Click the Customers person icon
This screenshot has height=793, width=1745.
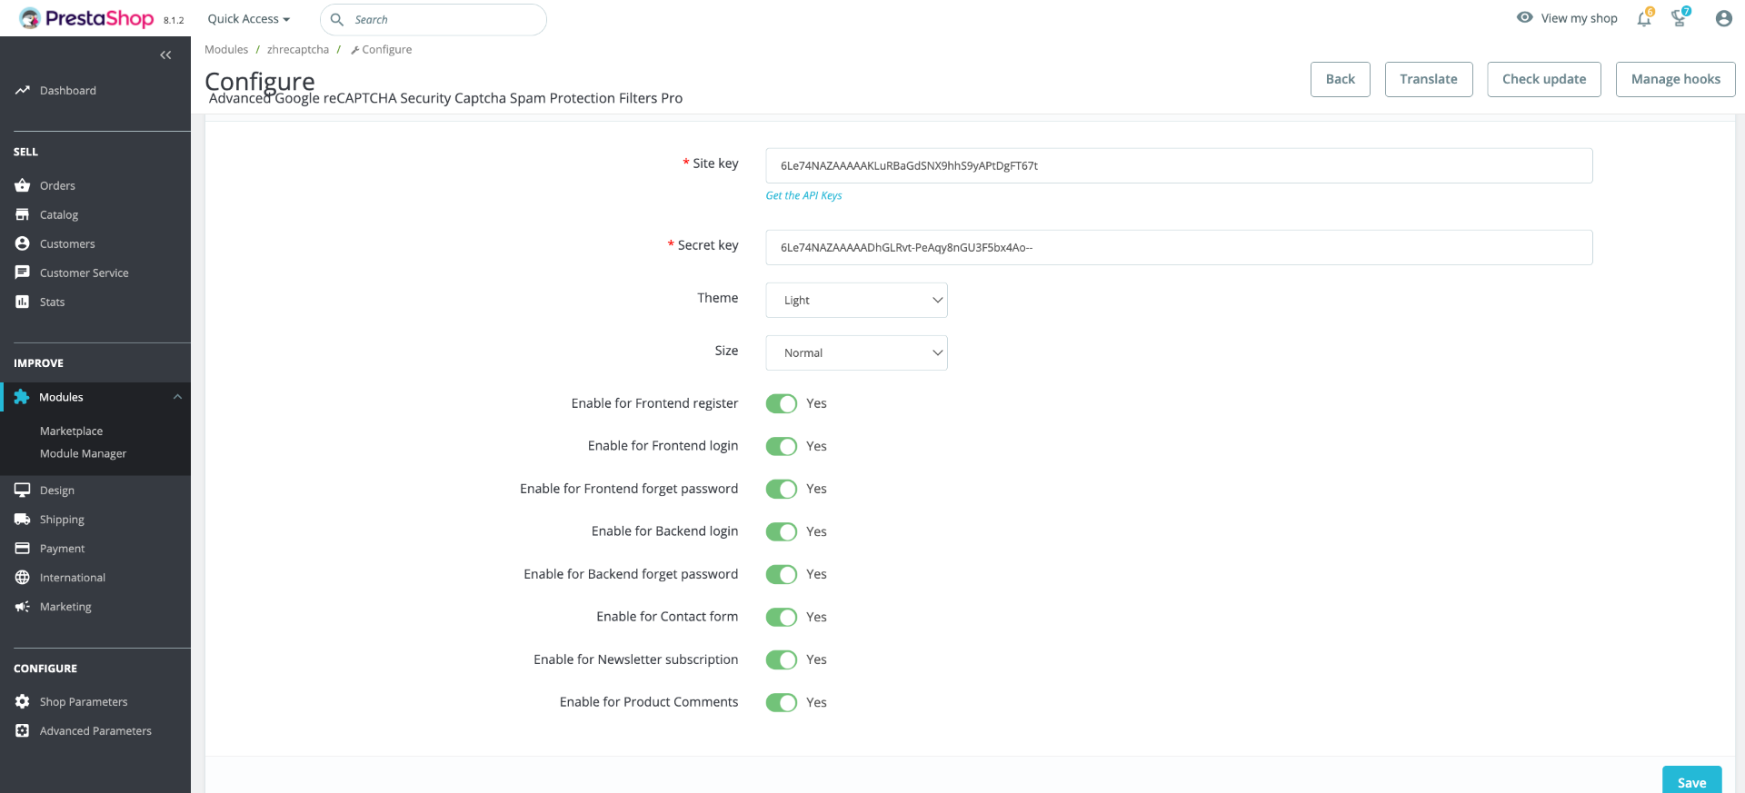coord(23,243)
